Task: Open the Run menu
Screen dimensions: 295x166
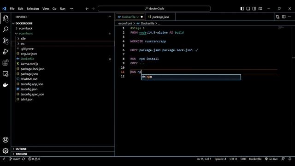Action: [63, 9]
